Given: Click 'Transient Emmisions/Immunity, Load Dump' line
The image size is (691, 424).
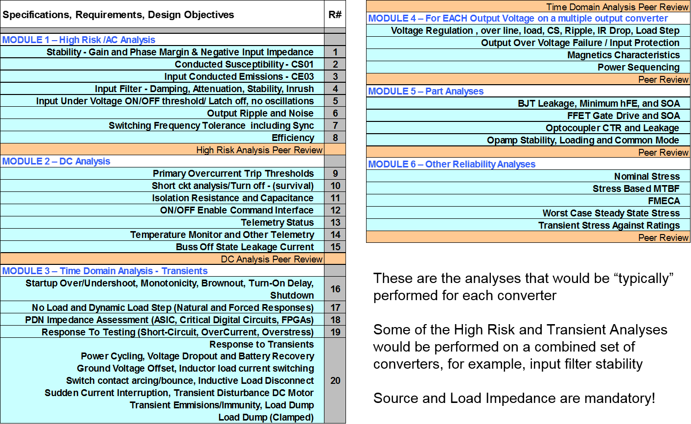Looking at the screenshot, I should pyautogui.click(x=222, y=405).
